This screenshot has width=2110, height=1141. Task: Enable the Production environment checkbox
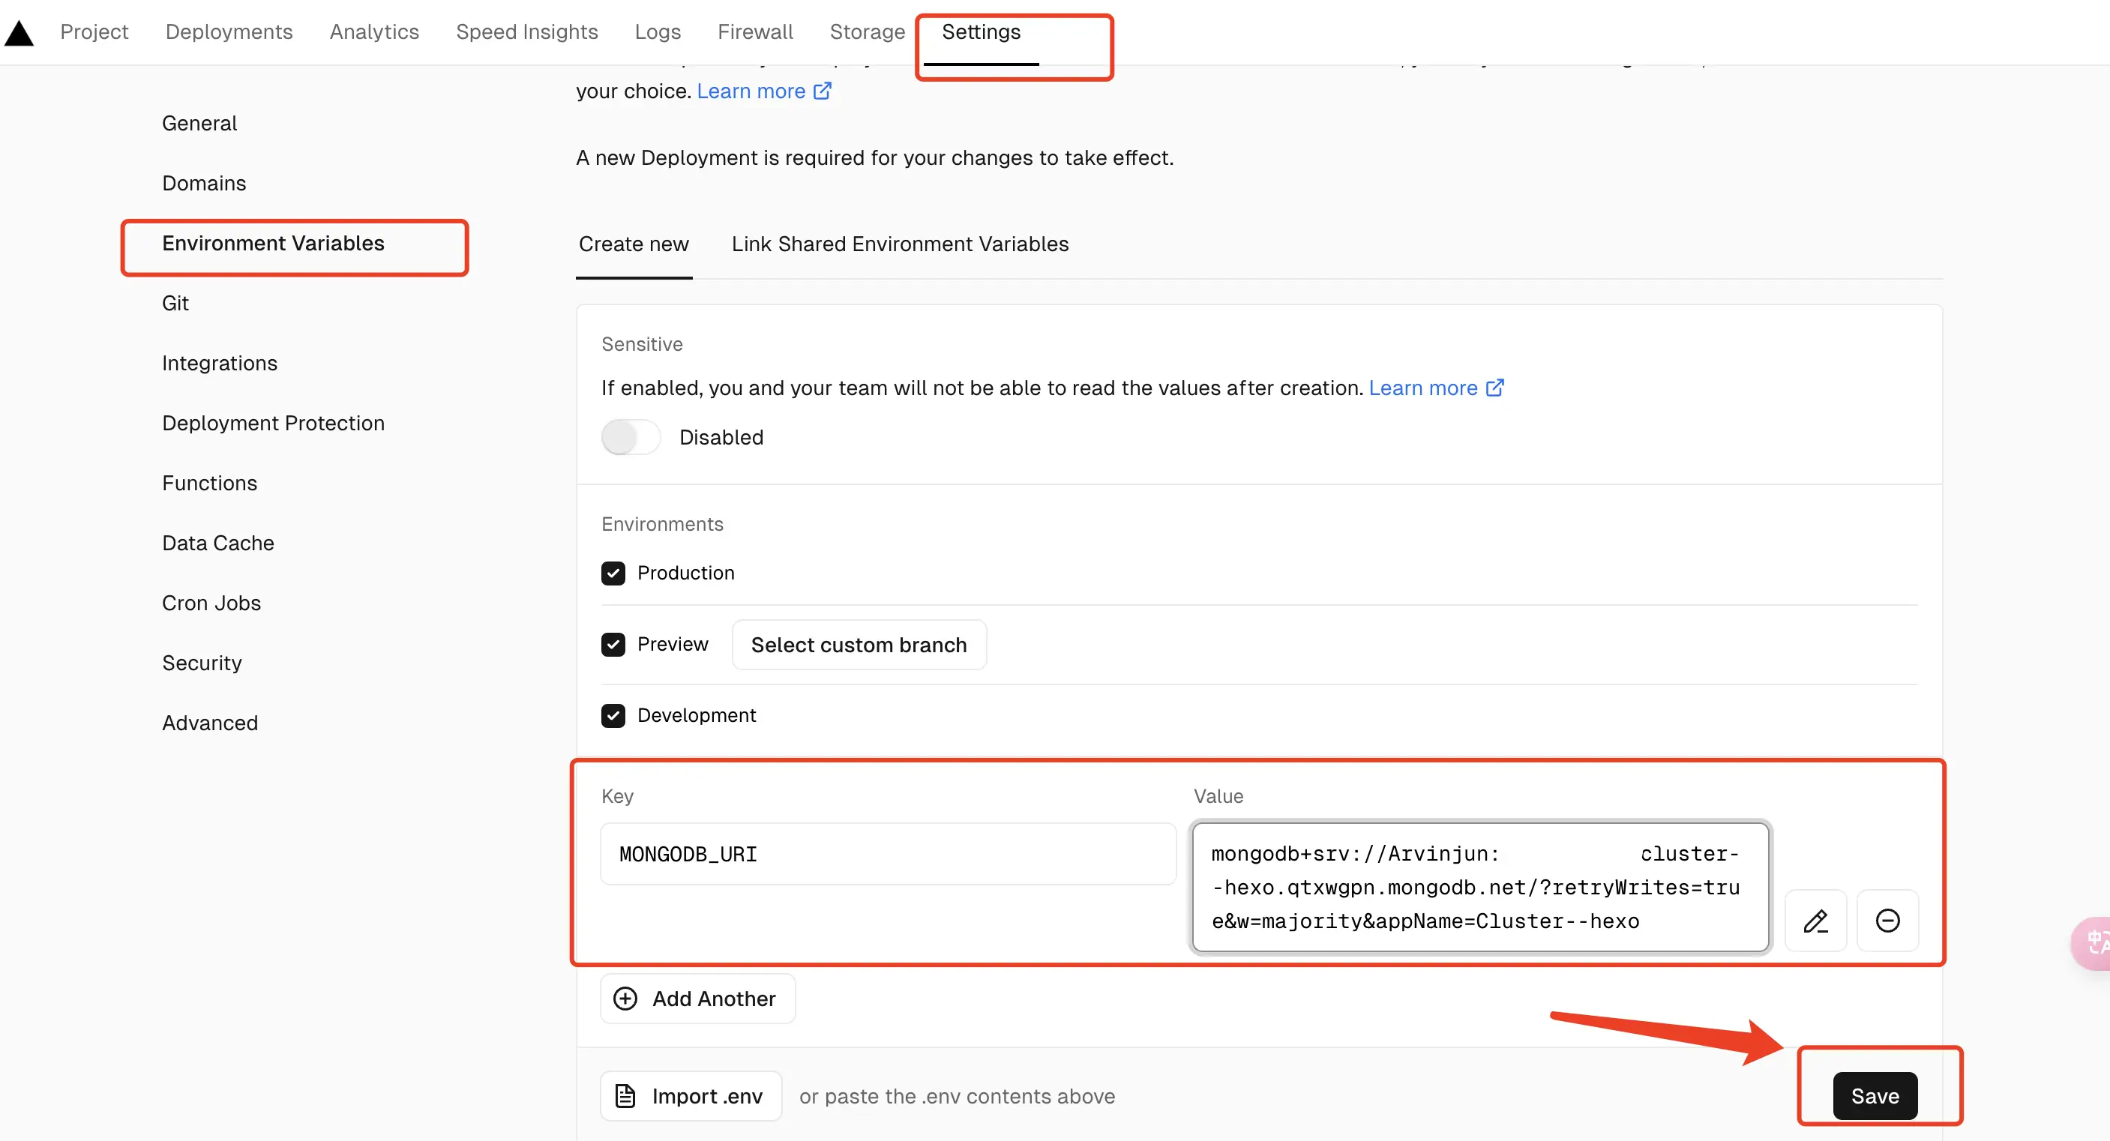point(613,572)
